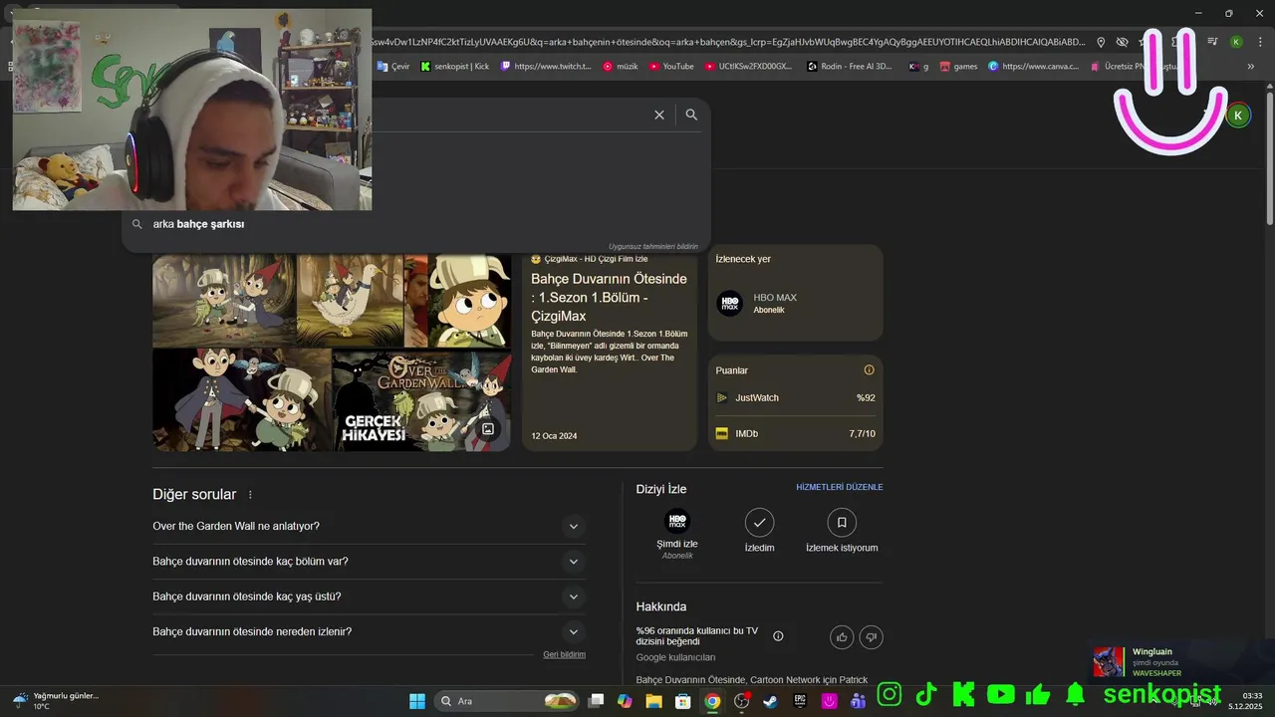Open the games bookmark

958,67
